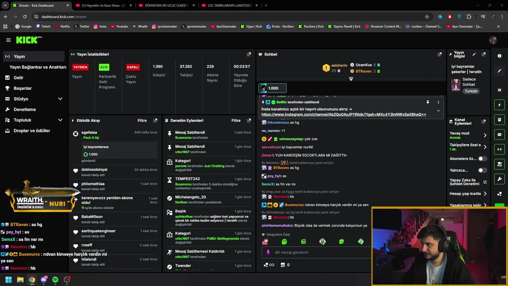508x286 pixels.
Task: Open the Yavaş mod options arrow
Action: pos(485,135)
